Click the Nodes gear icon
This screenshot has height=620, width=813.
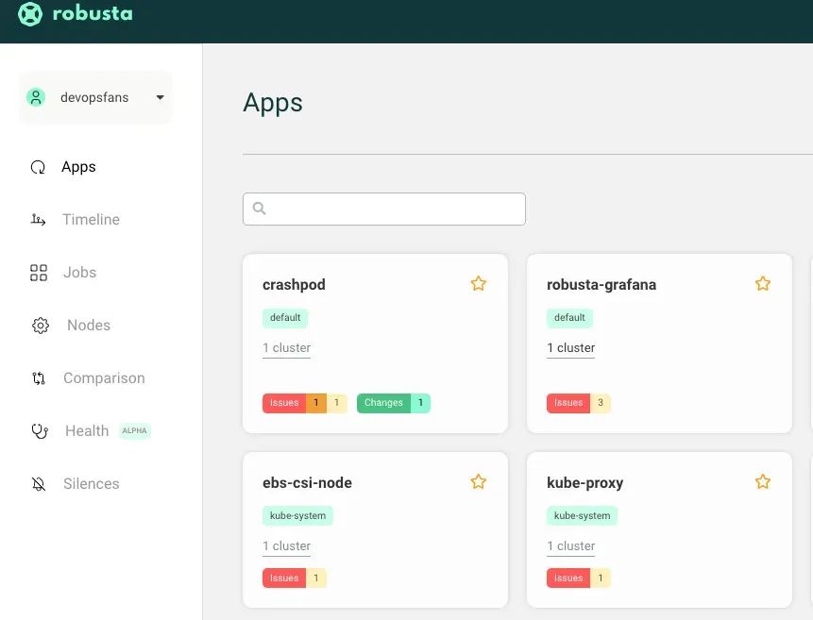[41, 326]
